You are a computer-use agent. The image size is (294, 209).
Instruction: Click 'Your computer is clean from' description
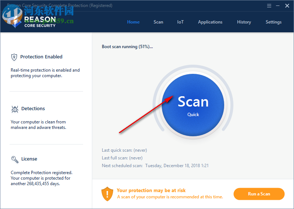(x=39, y=125)
